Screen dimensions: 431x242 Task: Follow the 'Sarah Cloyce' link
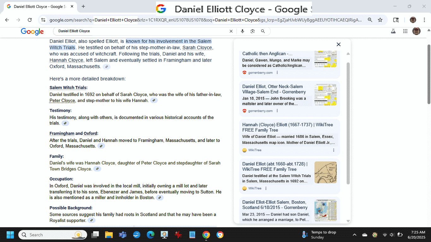(197, 48)
